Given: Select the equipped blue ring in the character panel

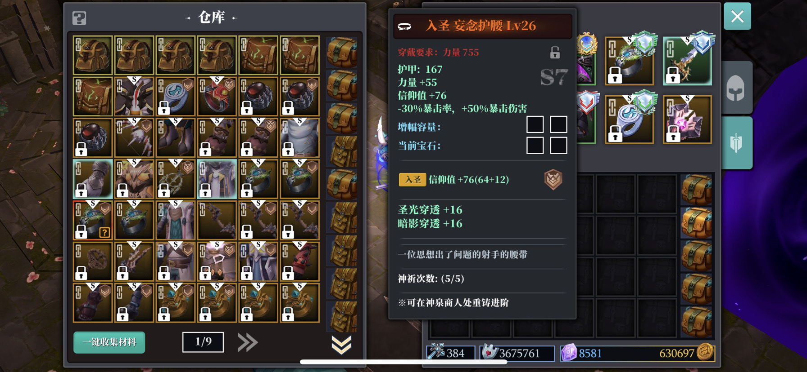Looking at the screenshot, I should tap(629, 120).
